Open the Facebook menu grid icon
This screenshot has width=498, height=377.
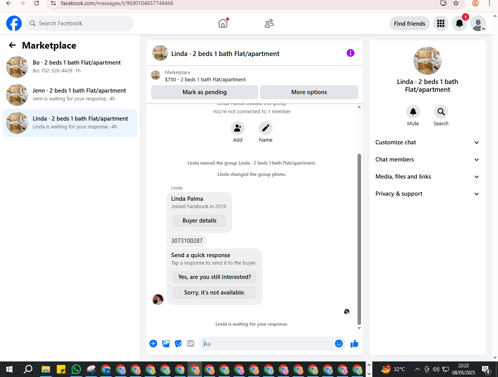coord(441,23)
